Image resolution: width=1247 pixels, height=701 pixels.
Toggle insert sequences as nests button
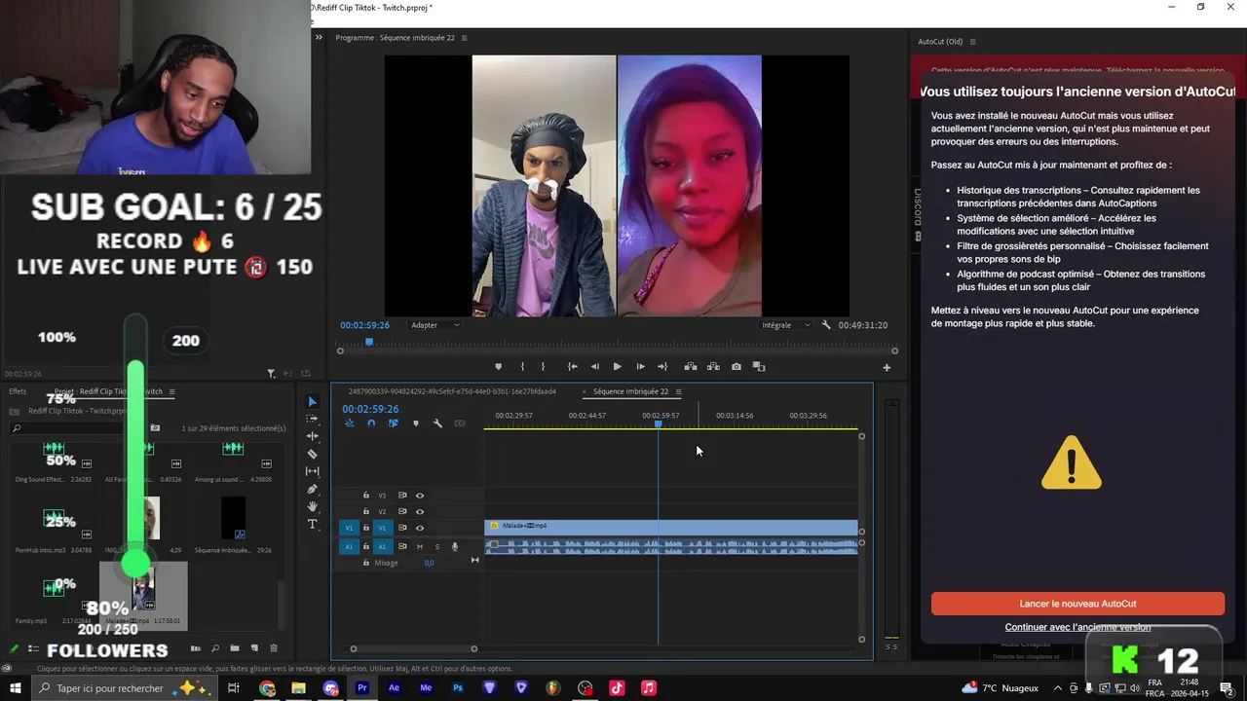click(x=349, y=424)
